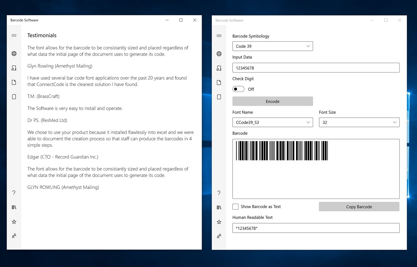Open hamburger menu in barcode encoder window
Viewport: 417px width, 267px height.
[x=219, y=36]
